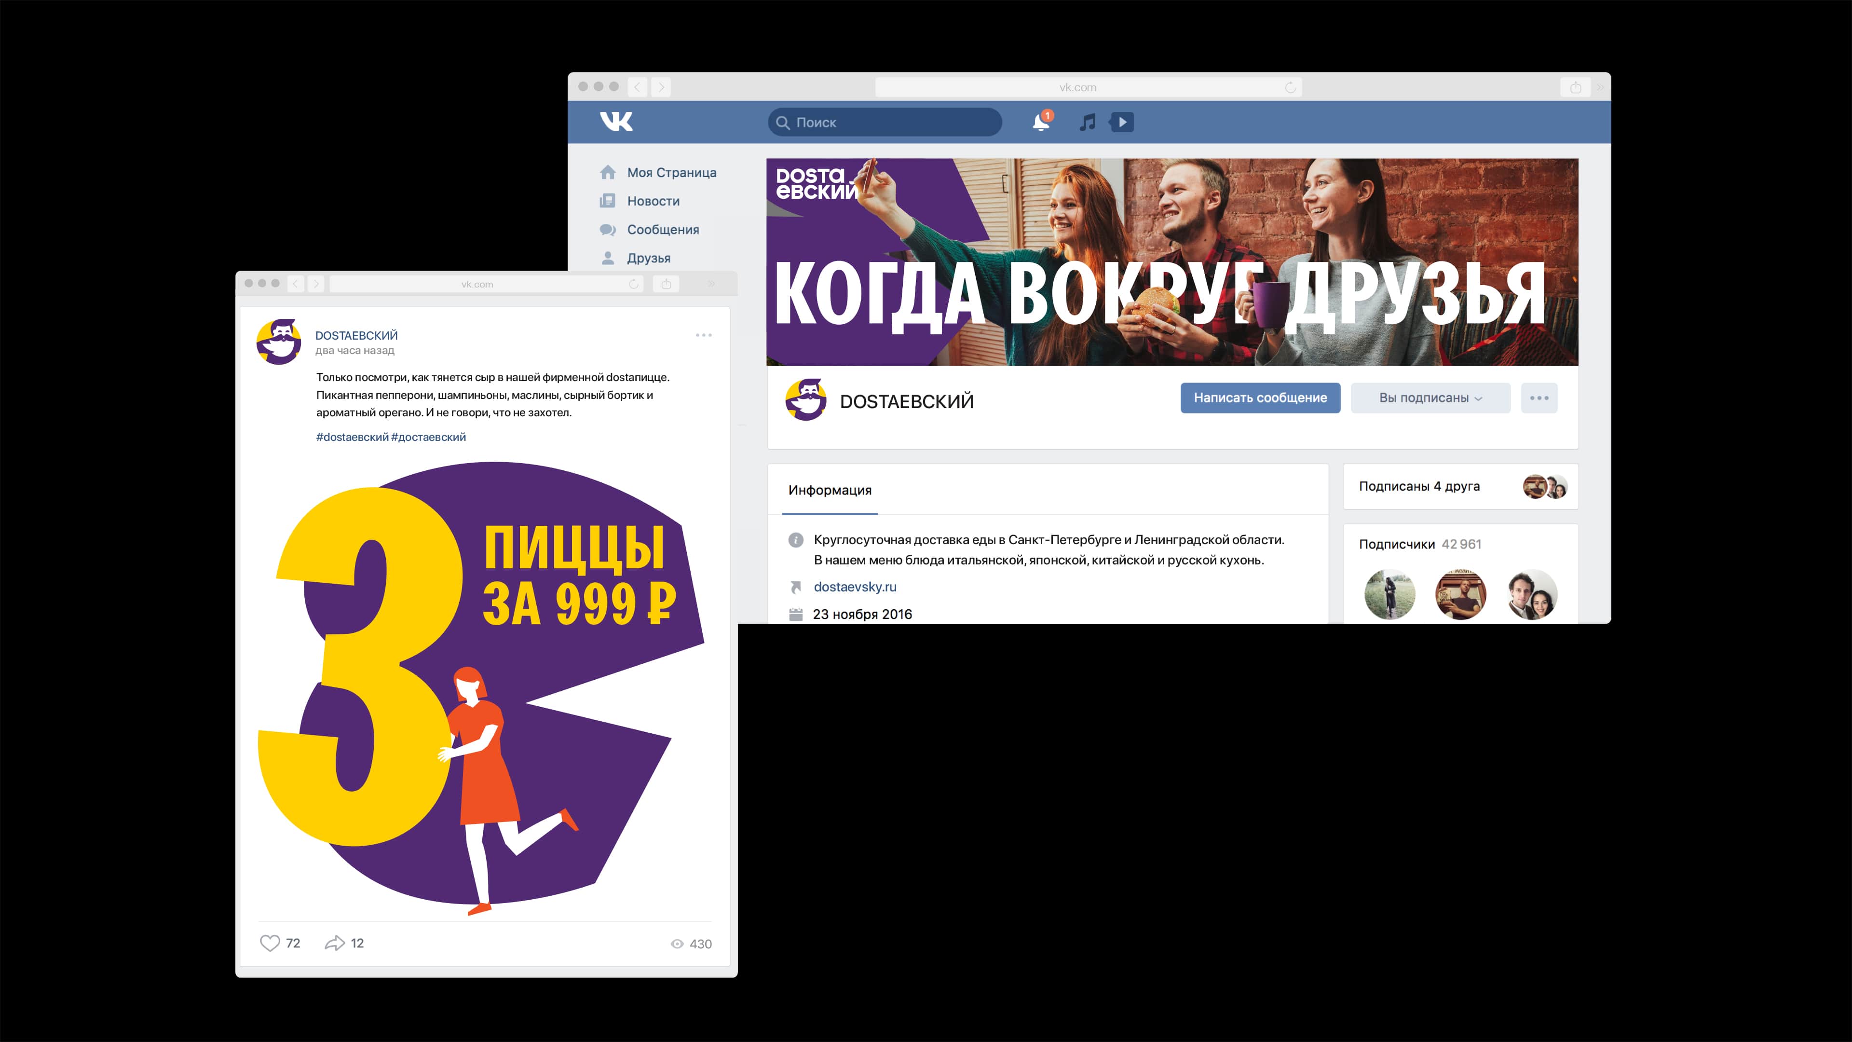Share the pizza post via arrow icon
The image size is (1852, 1042).
tap(334, 943)
